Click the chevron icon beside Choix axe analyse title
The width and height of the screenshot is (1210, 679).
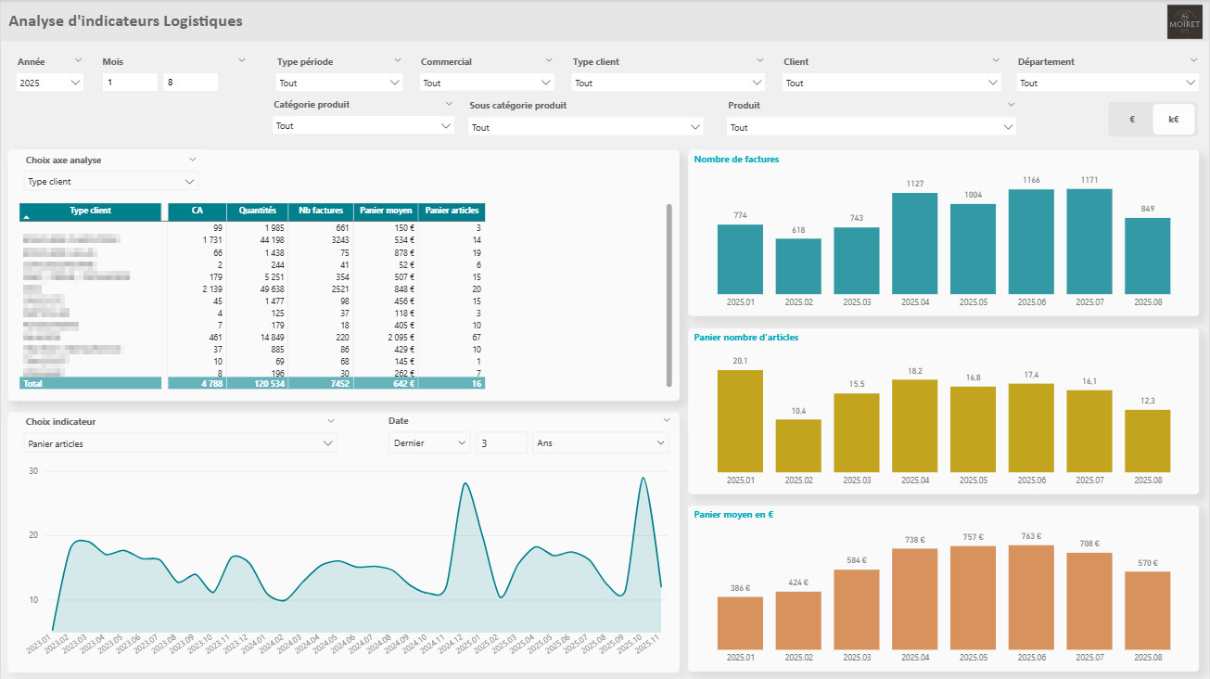coord(193,159)
